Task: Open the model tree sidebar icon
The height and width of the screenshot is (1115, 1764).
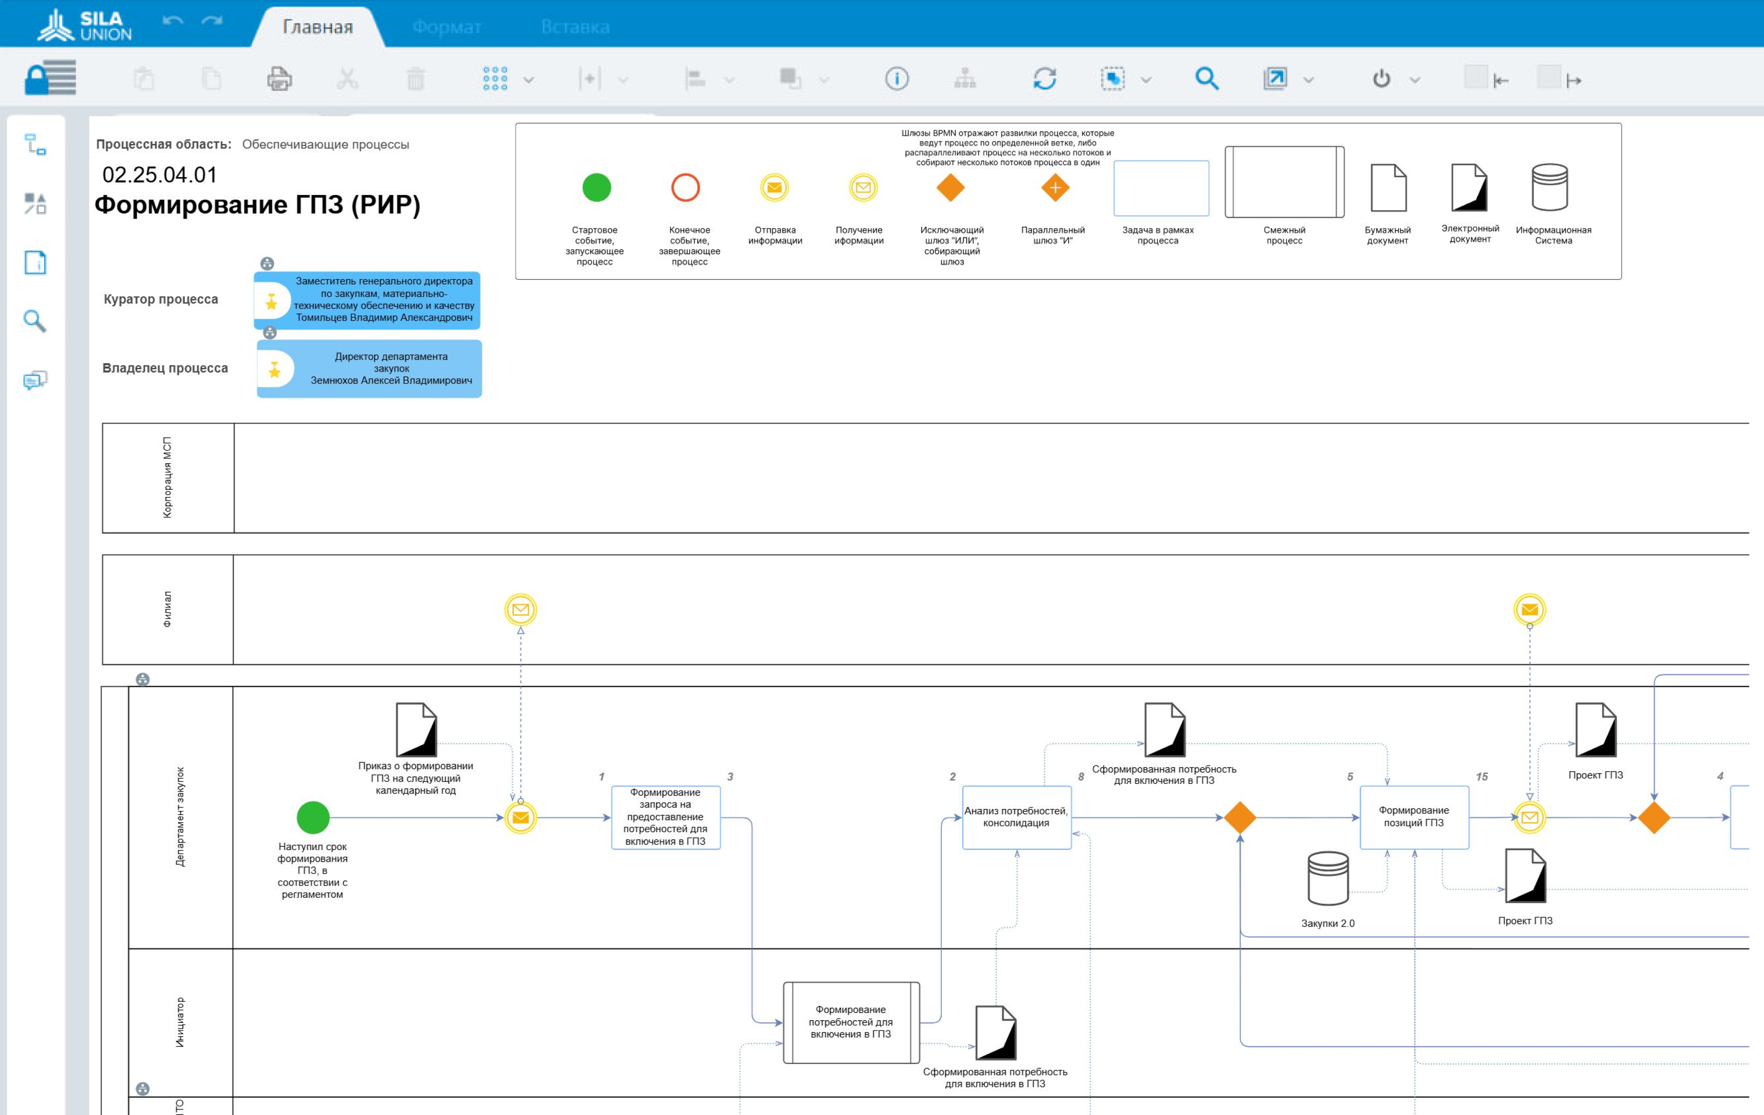Action: [x=35, y=145]
